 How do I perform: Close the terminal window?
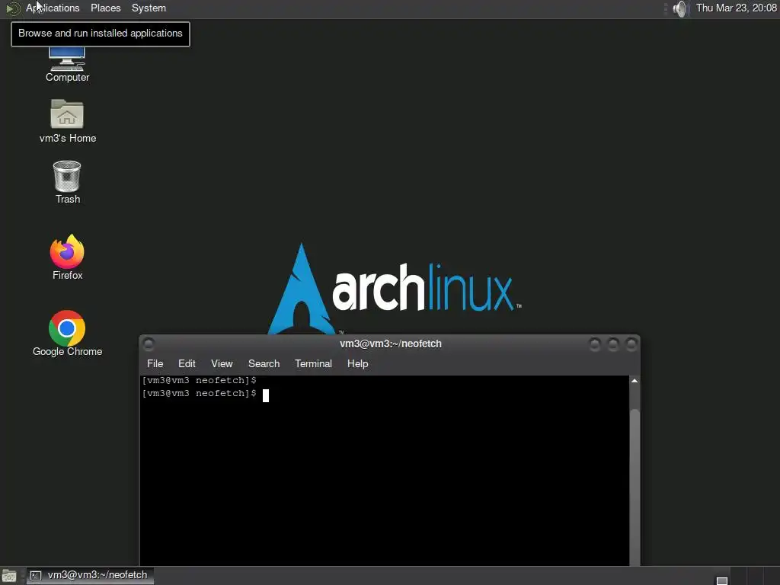point(631,344)
